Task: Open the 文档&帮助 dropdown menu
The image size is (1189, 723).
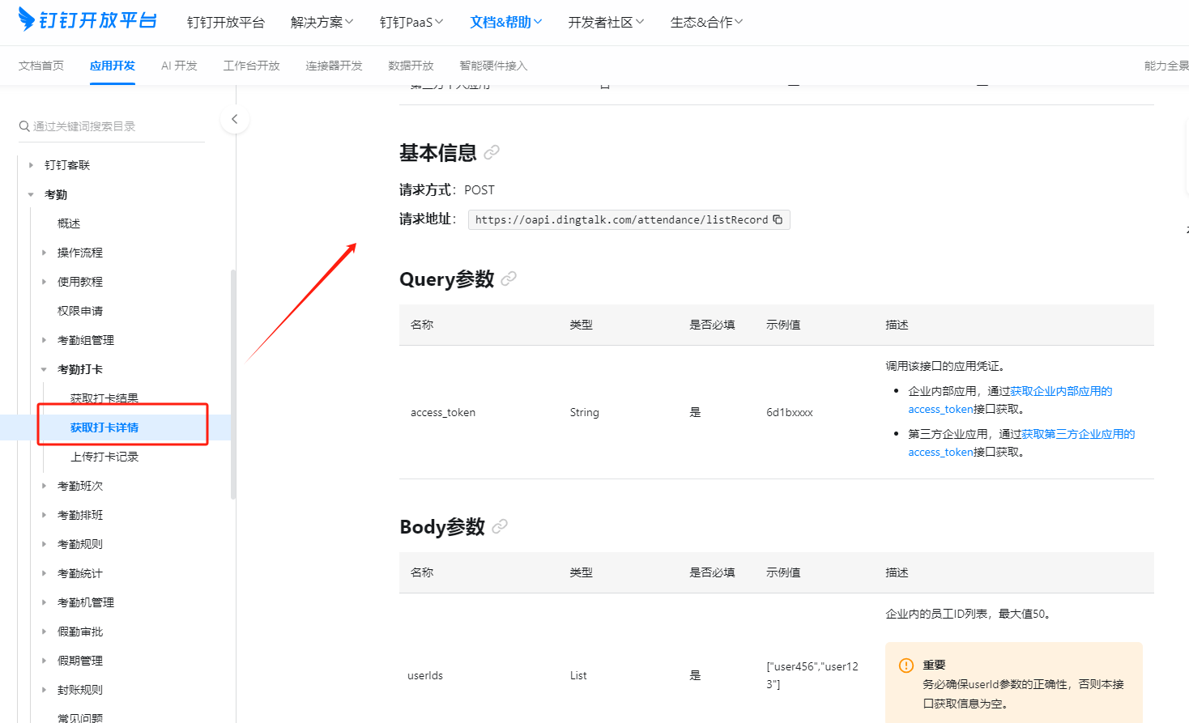Action: click(505, 22)
